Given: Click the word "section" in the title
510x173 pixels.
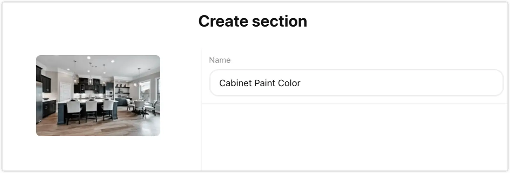Looking at the screenshot, I should [x=280, y=21].
